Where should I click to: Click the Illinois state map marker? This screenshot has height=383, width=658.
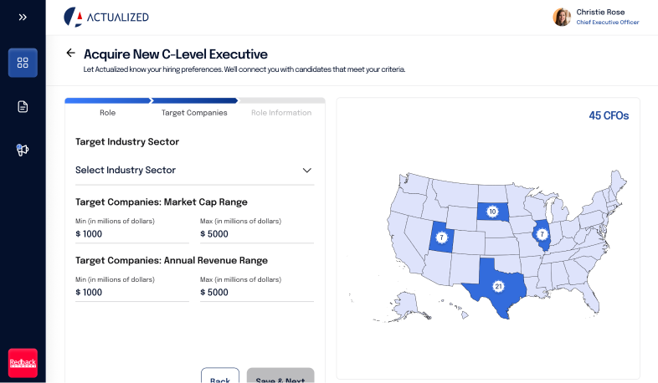[542, 234]
